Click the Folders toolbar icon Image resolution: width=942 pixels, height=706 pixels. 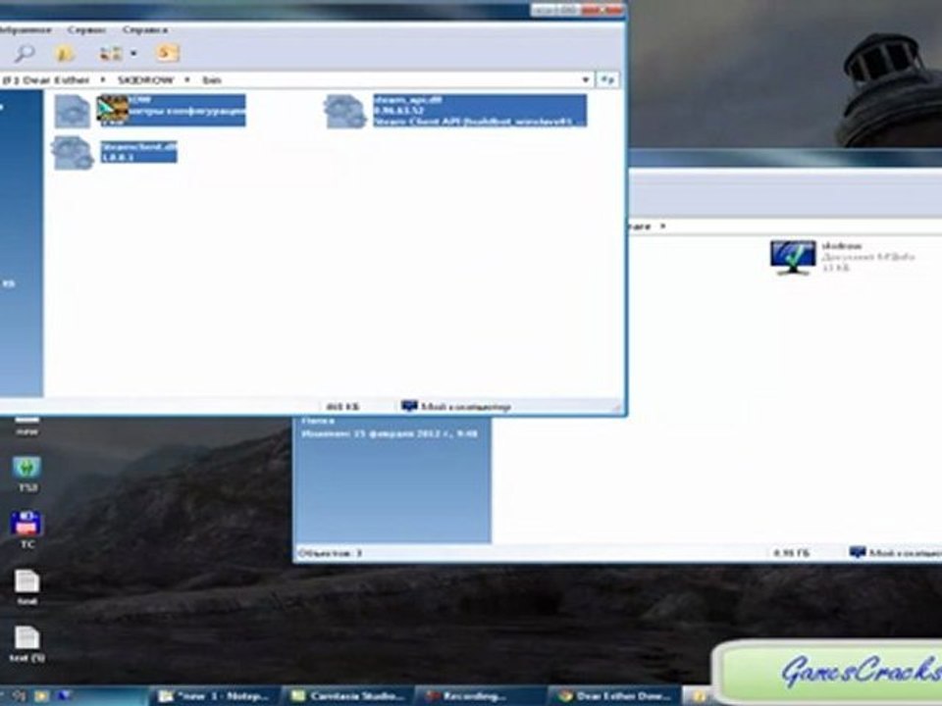(x=65, y=53)
